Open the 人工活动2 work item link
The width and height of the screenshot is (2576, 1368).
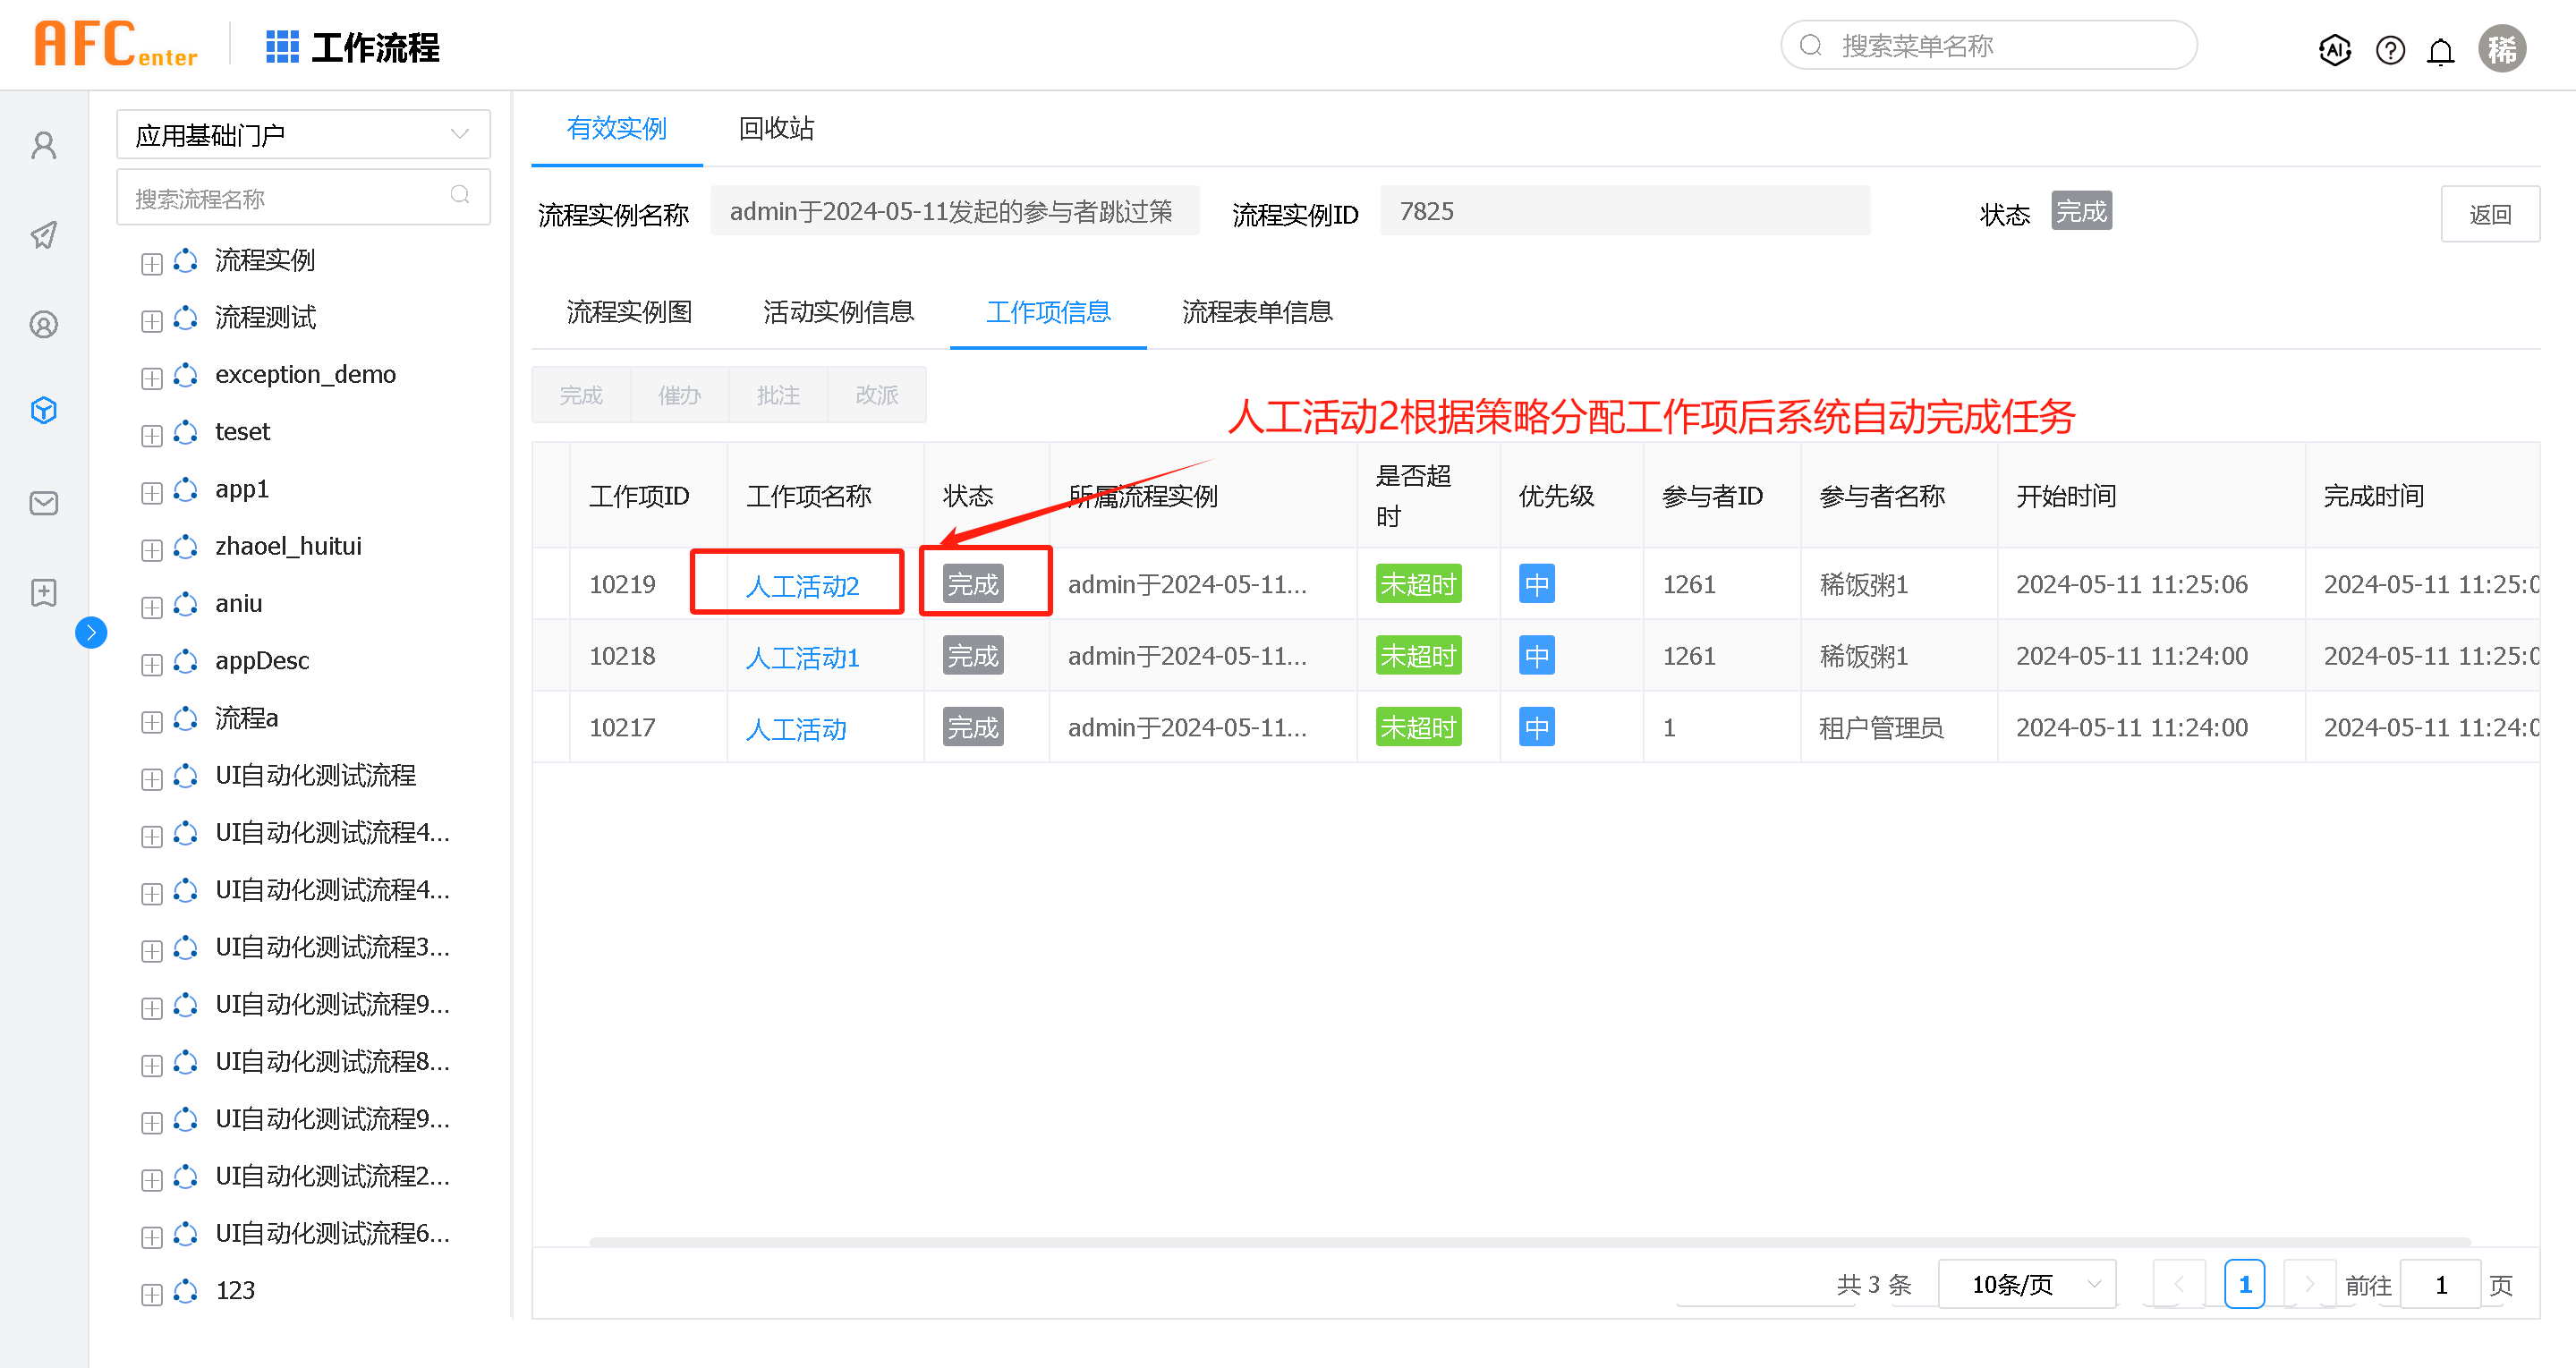(801, 586)
